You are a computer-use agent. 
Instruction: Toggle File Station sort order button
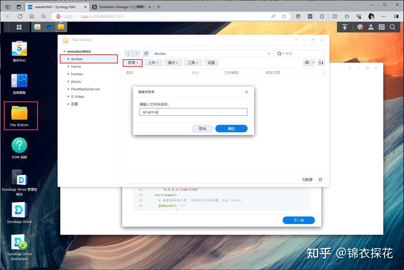point(321,63)
